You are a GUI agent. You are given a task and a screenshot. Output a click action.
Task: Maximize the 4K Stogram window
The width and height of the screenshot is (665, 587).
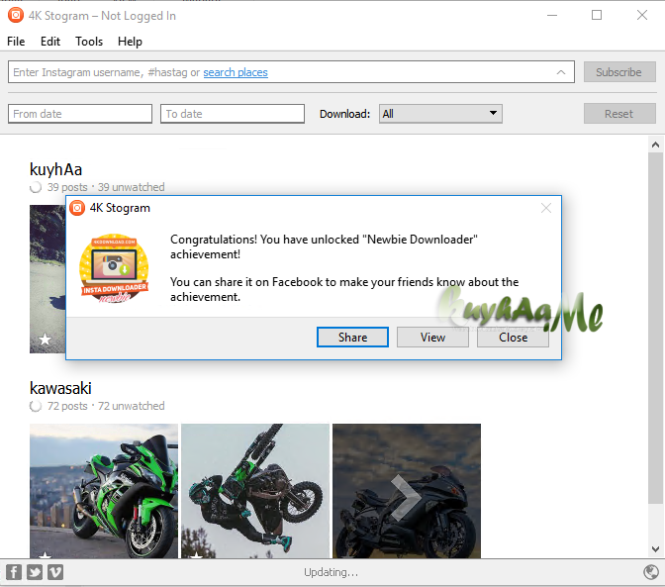[x=597, y=15]
